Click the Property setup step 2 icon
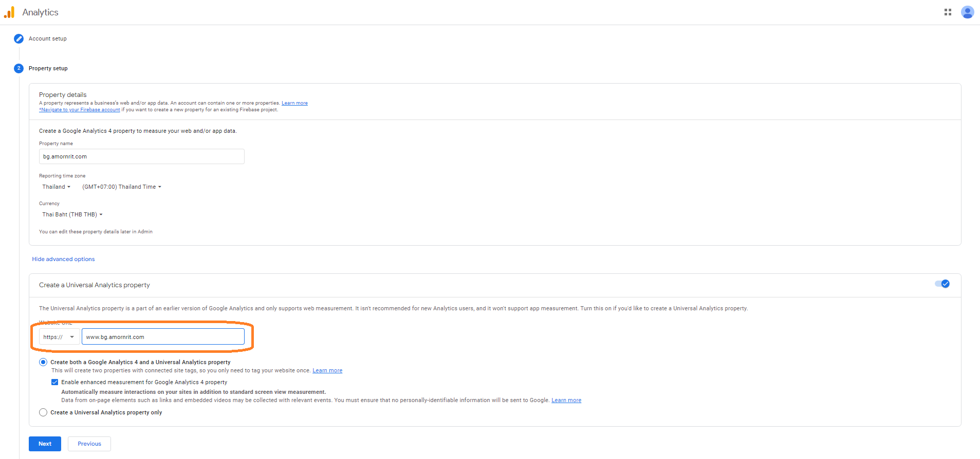The height and width of the screenshot is (459, 980). pos(19,68)
